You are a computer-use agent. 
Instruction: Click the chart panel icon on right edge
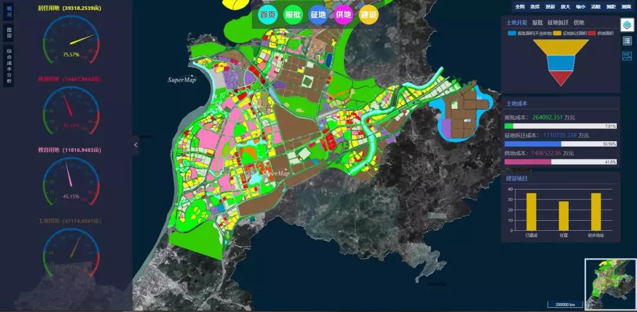click(x=627, y=56)
